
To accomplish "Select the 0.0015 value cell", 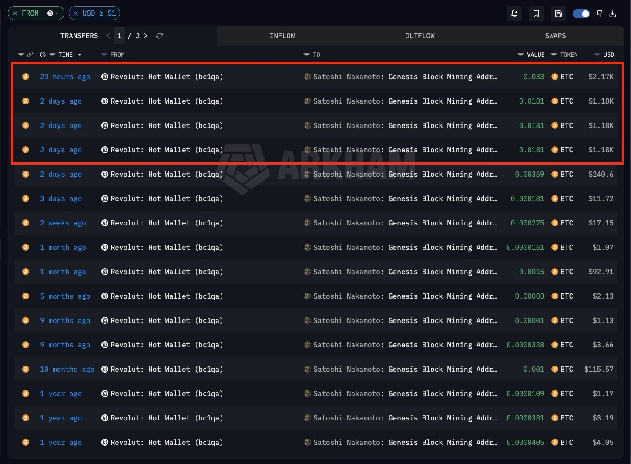I will coord(532,272).
